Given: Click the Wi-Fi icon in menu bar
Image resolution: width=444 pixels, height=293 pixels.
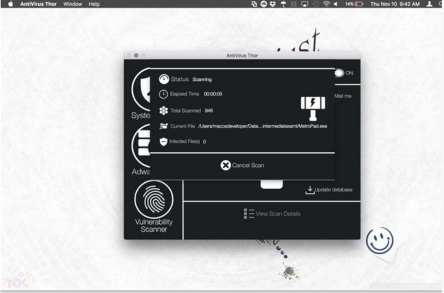Looking at the screenshot, I should pyautogui.click(x=326, y=4).
